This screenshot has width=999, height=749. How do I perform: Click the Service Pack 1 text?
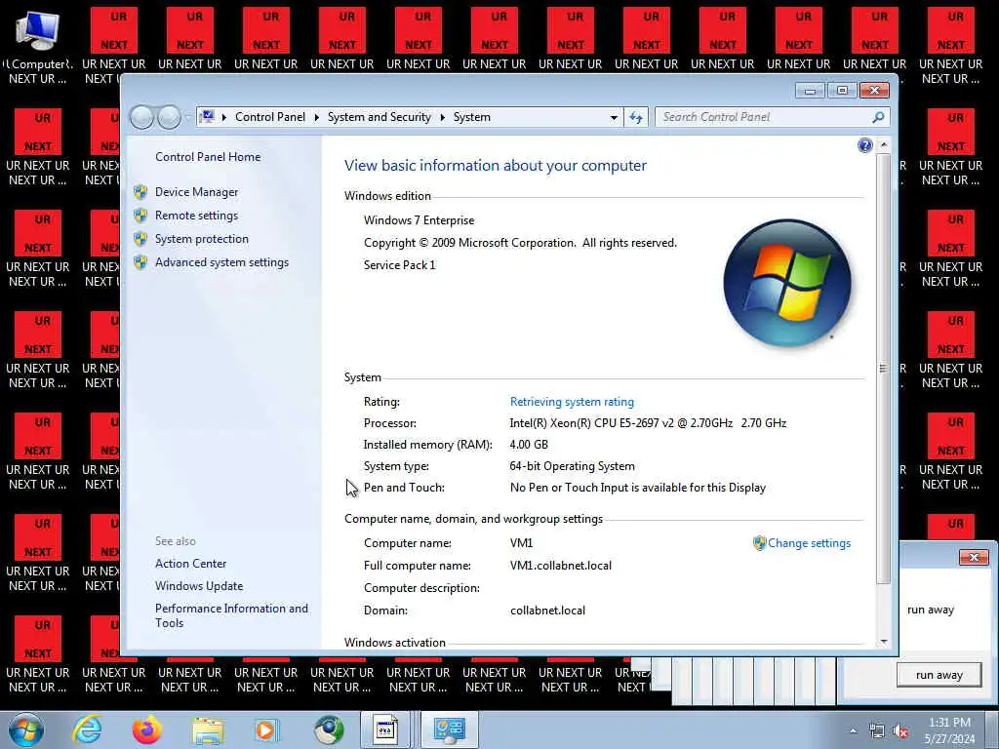[x=399, y=265]
